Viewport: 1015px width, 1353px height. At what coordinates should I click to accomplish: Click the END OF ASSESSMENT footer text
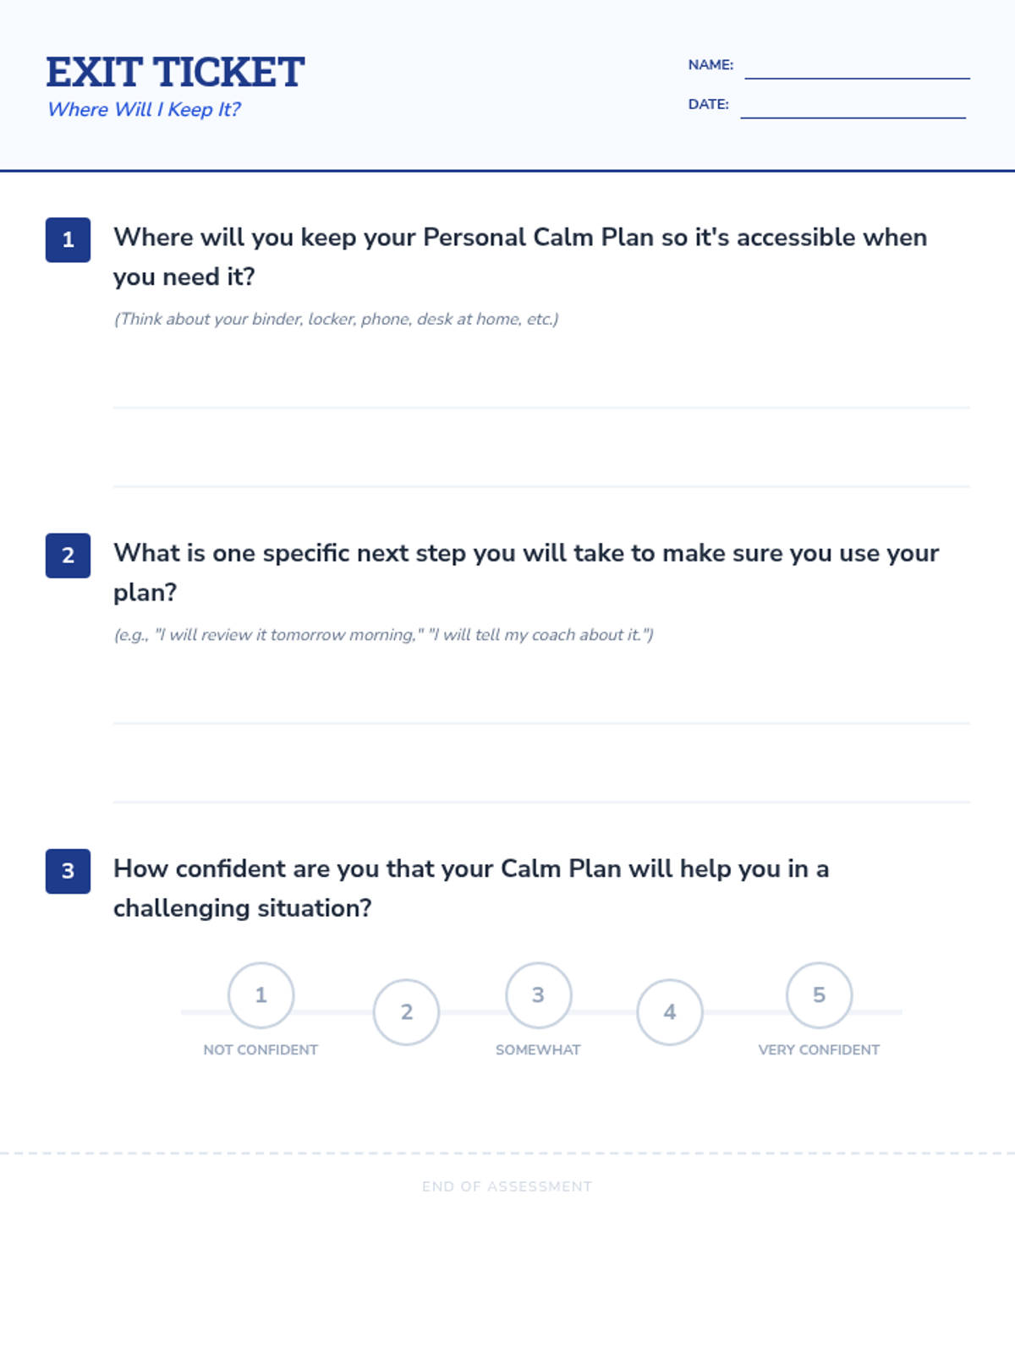click(507, 1186)
